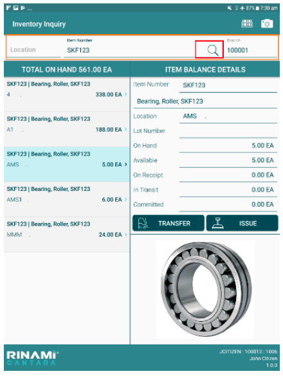Click Item Number SKF123 field in details
Viewport: 283px width, 376px height.
click(228, 85)
